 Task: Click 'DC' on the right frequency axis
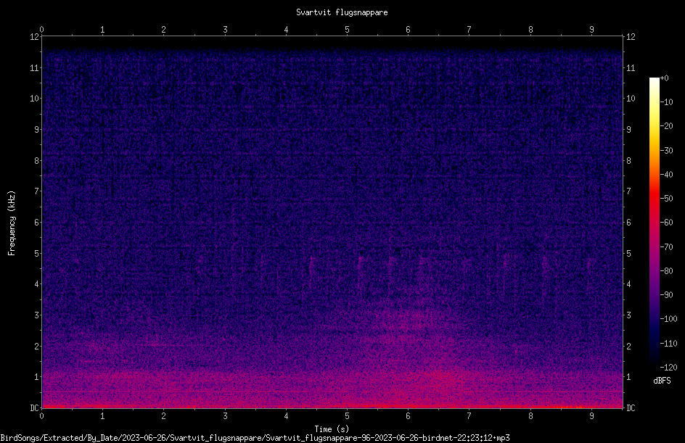(631, 408)
